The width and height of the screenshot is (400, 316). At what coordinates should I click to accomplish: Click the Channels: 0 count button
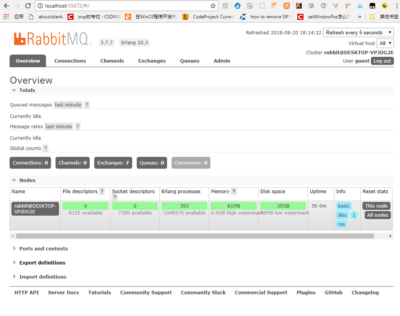pos(73,163)
